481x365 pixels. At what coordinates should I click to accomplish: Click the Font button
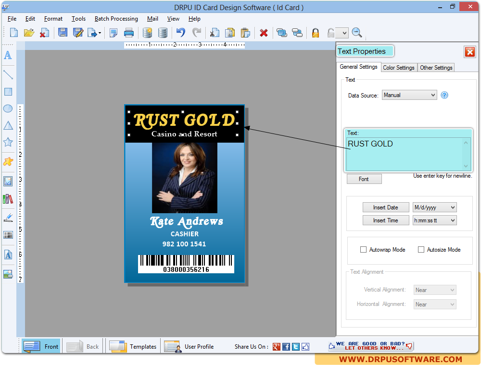[x=364, y=179]
